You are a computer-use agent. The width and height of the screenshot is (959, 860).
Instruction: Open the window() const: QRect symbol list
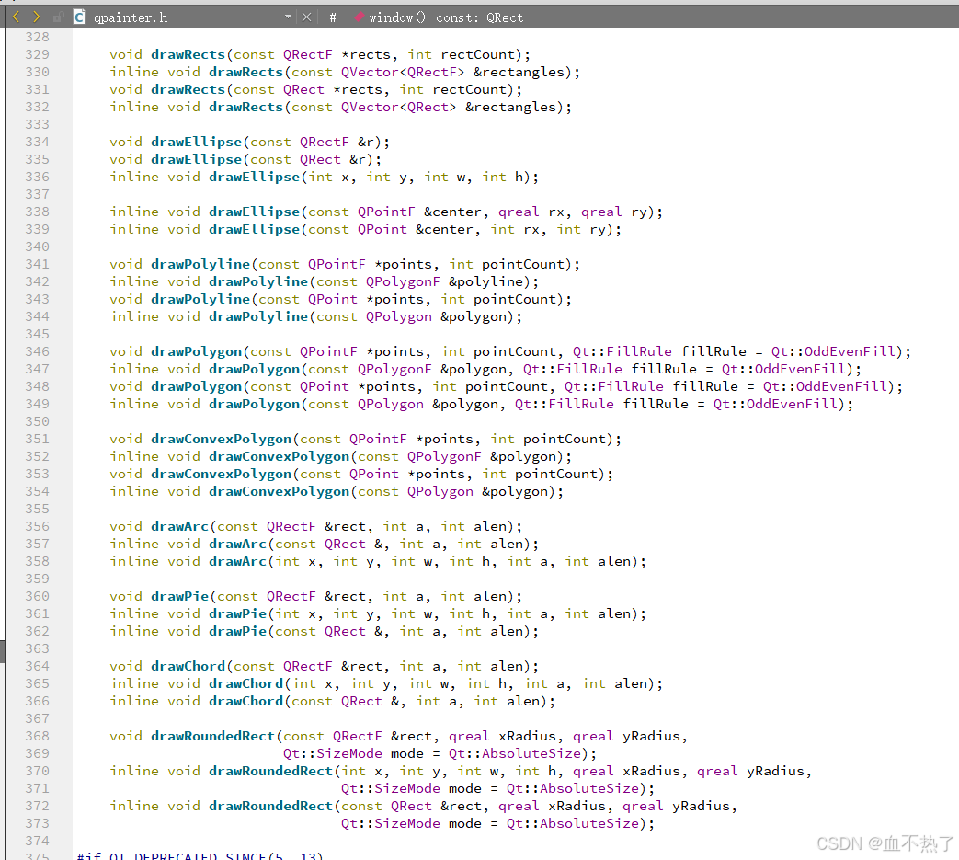446,17
